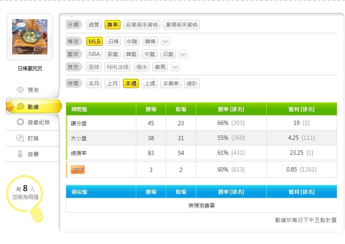Click the 戰績 icon in sidebar

(x=20, y=107)
